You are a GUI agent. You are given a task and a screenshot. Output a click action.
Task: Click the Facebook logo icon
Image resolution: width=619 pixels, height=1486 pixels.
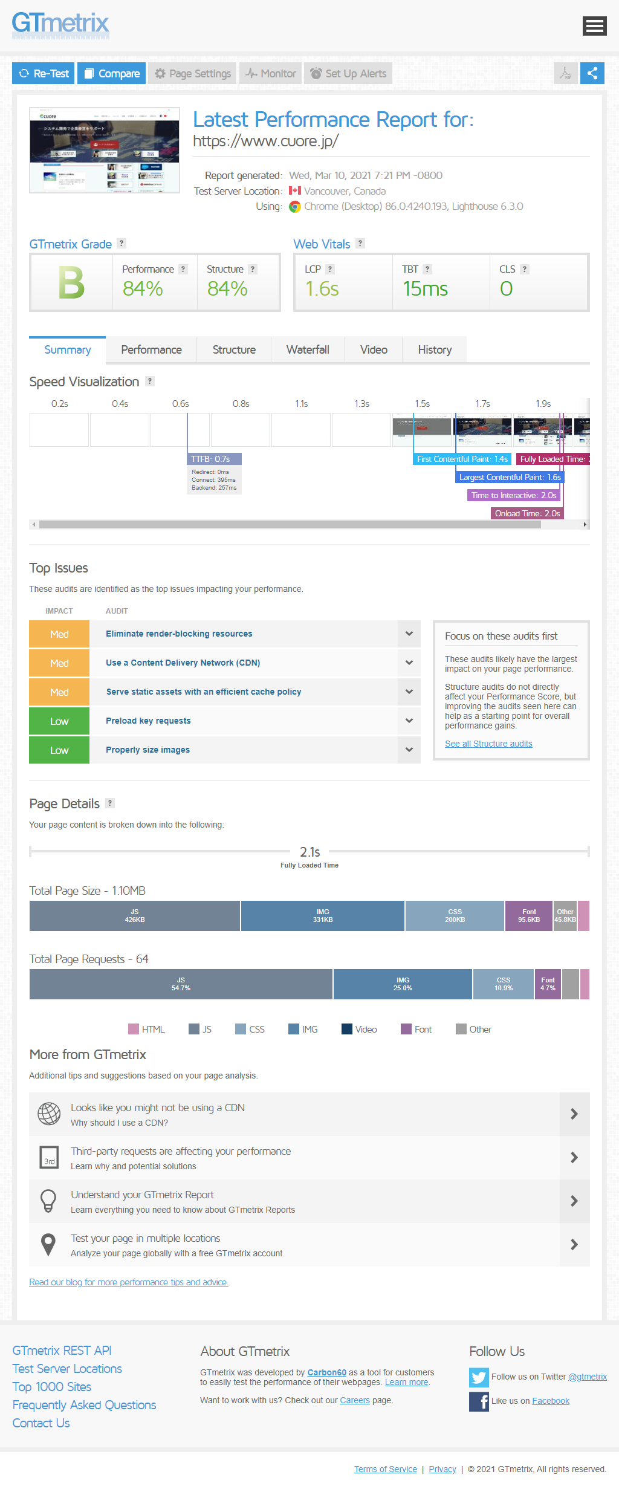pyautogui.click(x=479, y=1401)
